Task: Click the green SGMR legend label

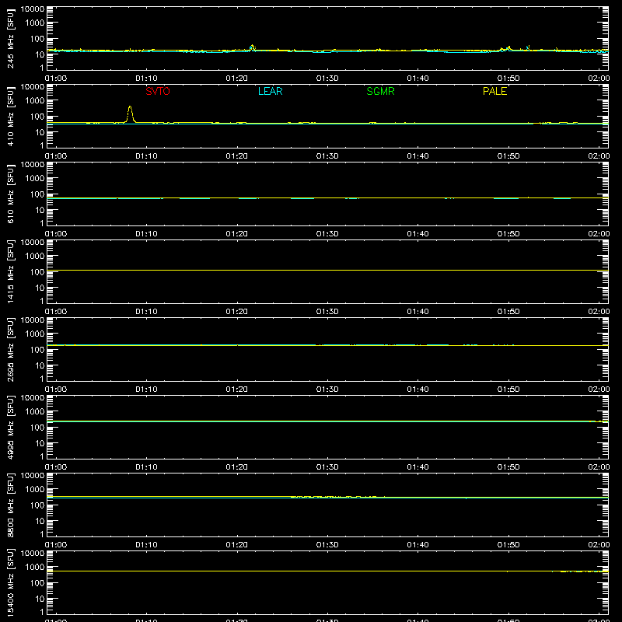Action: [380, 91]
